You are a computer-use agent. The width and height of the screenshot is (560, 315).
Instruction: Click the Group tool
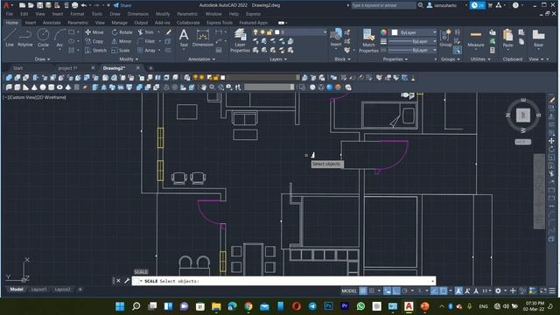click(445, 38)
